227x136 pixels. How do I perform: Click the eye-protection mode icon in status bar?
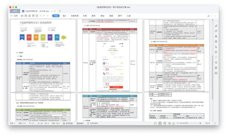pyautogui.click(x=173, y=123)
